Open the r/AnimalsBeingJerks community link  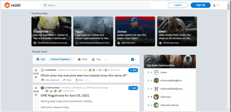[x=171, y=89]
